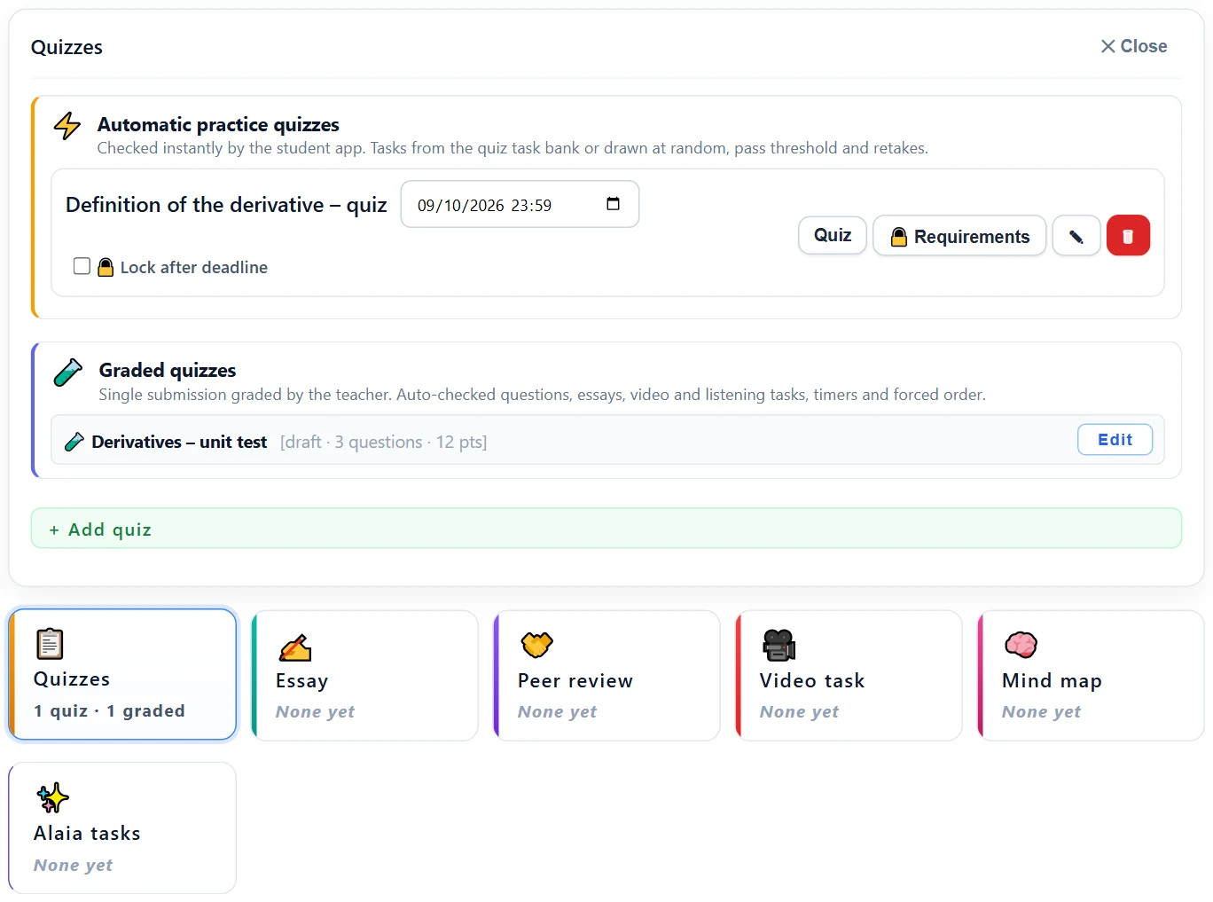
Task: Enable the Lock after deadline checkbox
Action: [82, 266]
